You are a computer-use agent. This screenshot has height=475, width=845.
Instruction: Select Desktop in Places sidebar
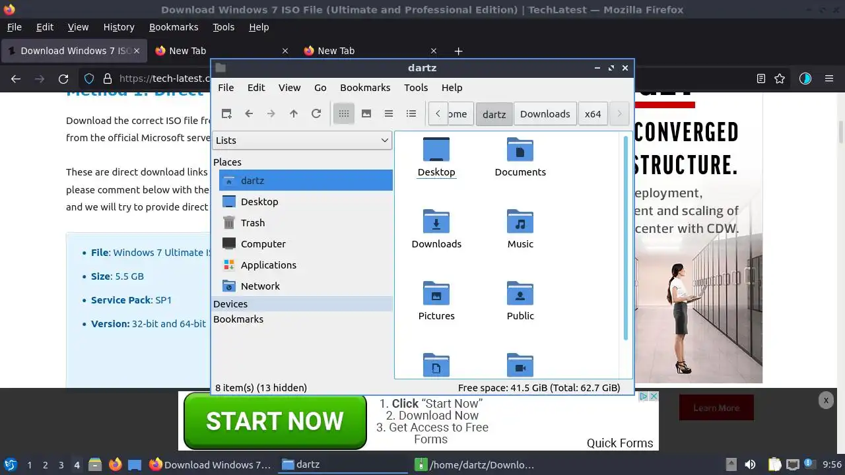point(306,201)
